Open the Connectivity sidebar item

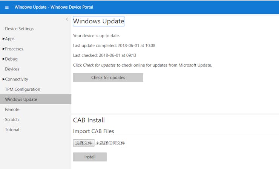(x=17, y=79)
